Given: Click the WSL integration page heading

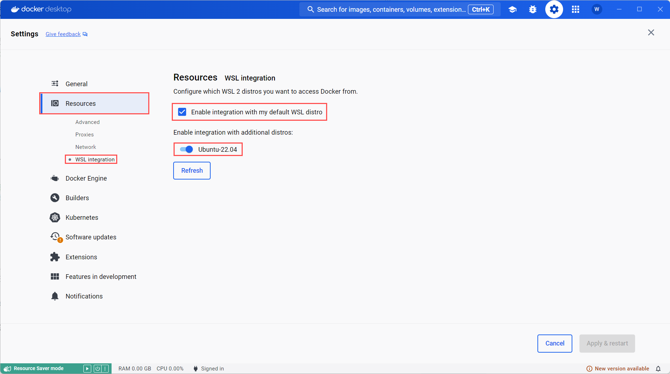Looking at the screenshot, I should [250, 78].
